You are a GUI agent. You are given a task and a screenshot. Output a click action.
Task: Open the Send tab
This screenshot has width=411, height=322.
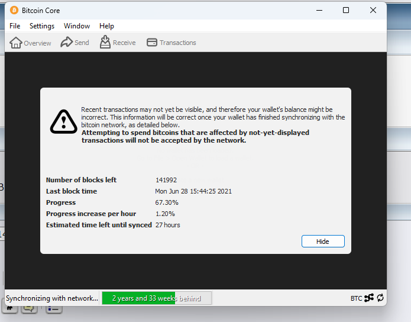pos(75,43)
